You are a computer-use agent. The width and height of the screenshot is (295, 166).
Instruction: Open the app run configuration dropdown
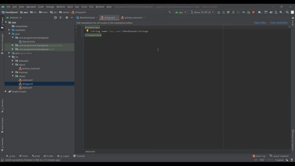point(180,12)
